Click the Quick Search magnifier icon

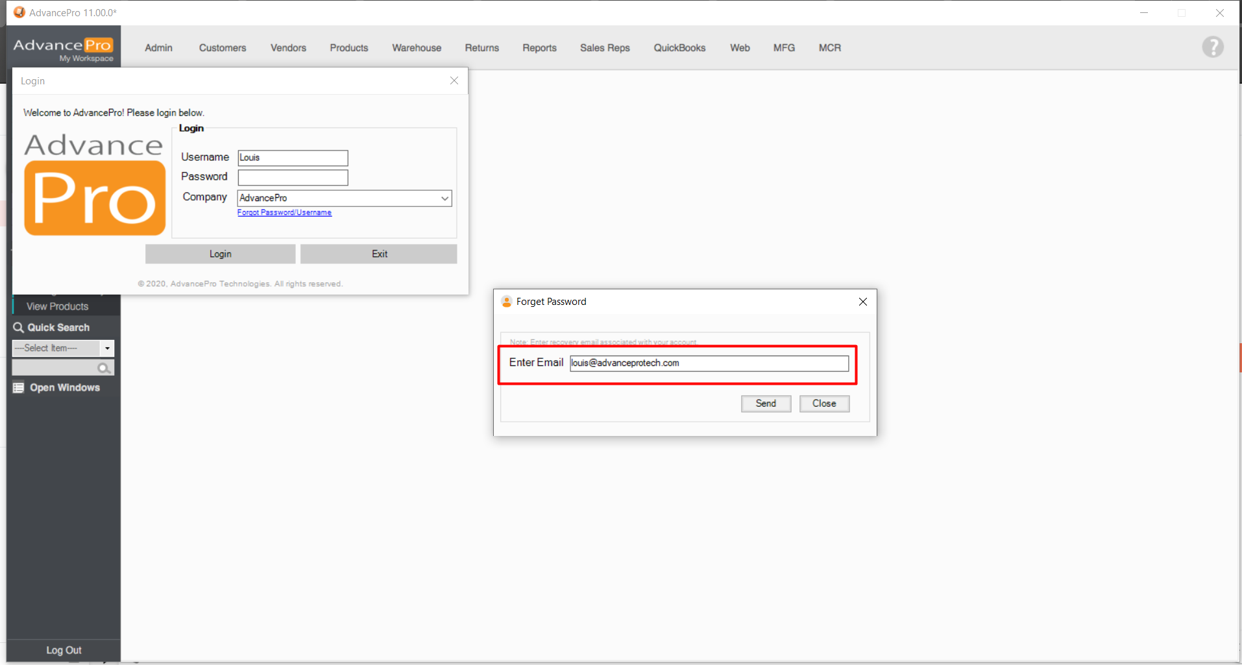[x=19, y=328]
